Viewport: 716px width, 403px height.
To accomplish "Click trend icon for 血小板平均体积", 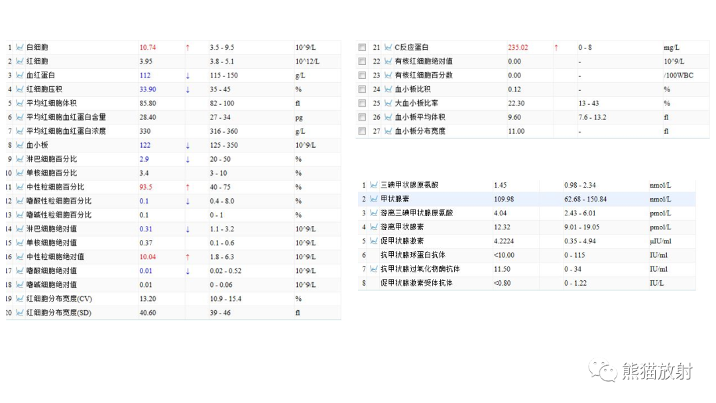I will click(x=388, y=117).
